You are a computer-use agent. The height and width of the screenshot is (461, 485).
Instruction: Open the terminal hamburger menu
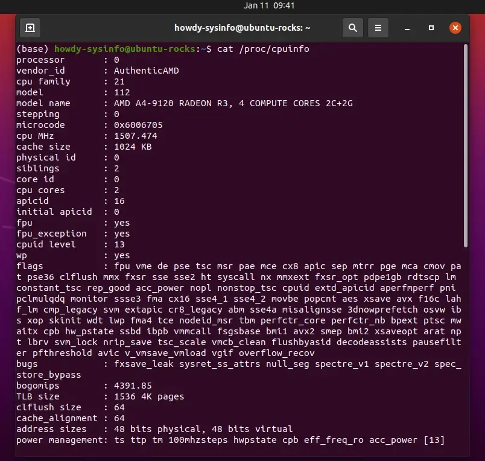pos(378,28)
